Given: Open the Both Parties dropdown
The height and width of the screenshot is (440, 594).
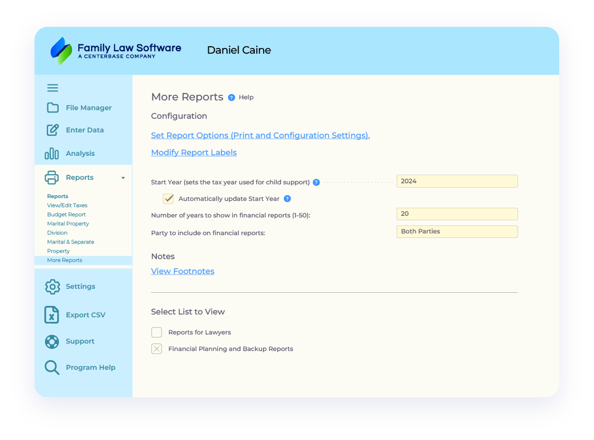Looking at the screenshot, I should [456, 232].
